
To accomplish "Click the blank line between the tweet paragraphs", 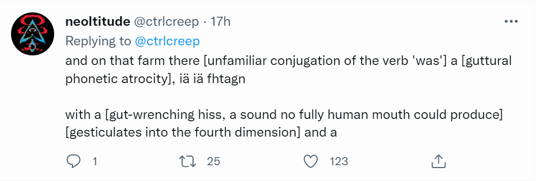I will tap(284, 97).
